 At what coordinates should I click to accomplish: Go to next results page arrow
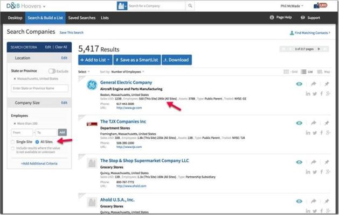318,49
